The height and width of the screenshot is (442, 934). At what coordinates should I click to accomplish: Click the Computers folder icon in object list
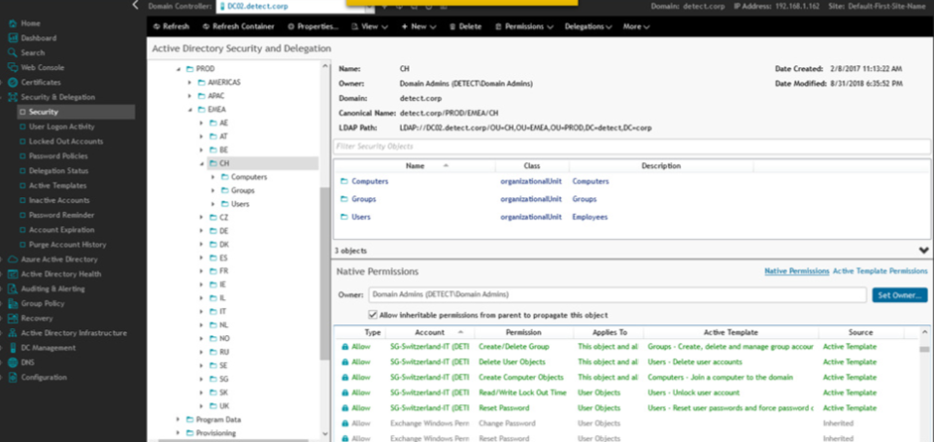[344, 182]
